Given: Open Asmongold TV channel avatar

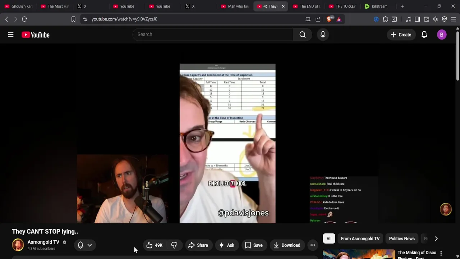Looking at the screenshot, I should pyautogui.click(x=18, y=245).
